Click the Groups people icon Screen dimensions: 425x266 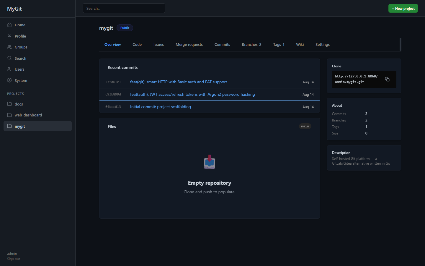9,47
